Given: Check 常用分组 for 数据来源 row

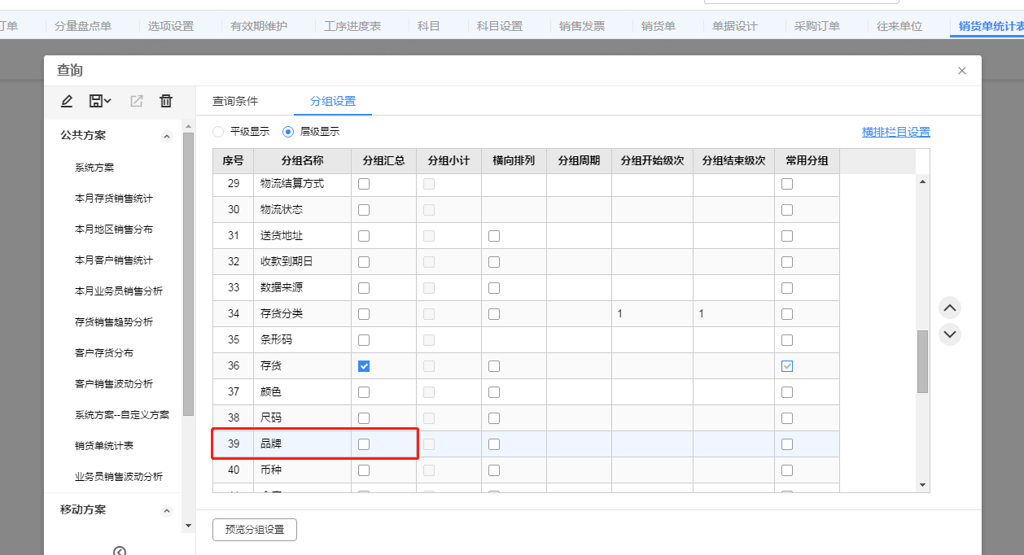Looking at the screenshot, I should (787, 288).
